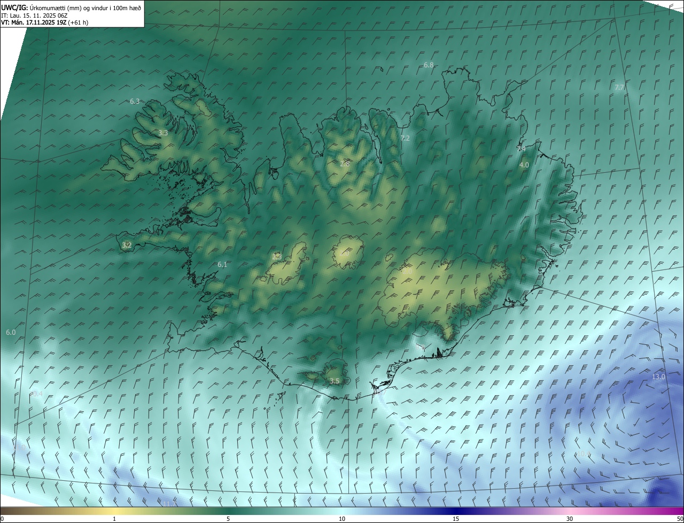This screenshot has height=523, width=684.
Task: Click the 13.0 value label
Action: click(659, 376)
